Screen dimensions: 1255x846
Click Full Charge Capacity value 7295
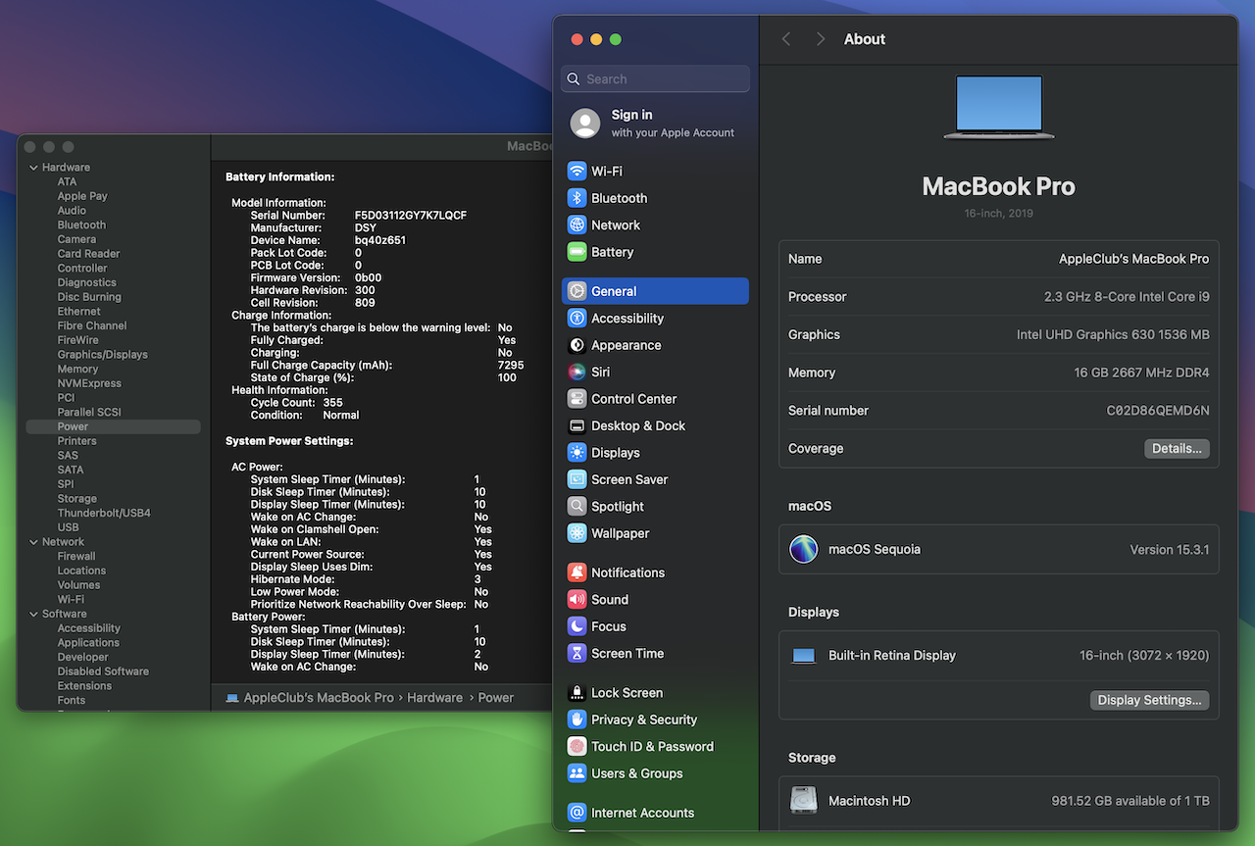[x=511, y=366]
